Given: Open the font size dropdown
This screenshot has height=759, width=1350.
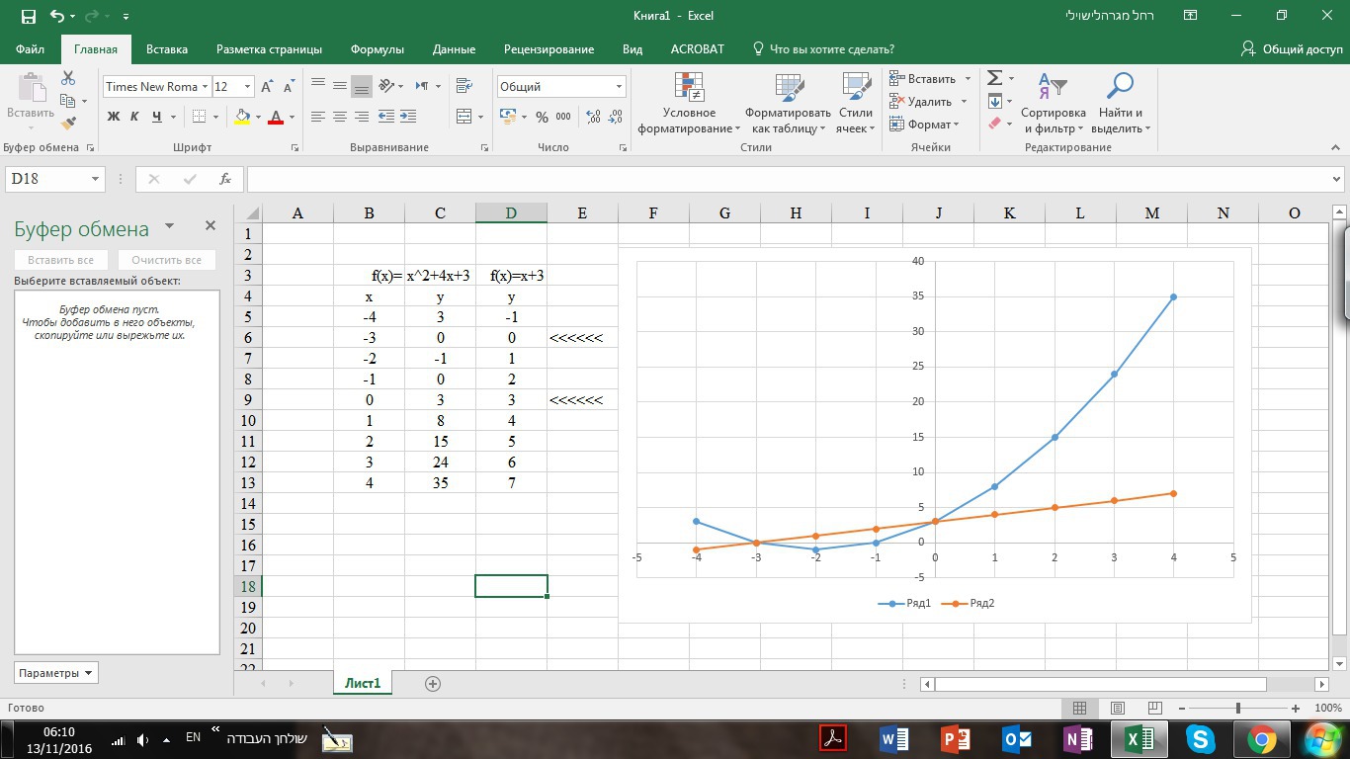Looking at the screenshot, I should [x=247, y=87].
